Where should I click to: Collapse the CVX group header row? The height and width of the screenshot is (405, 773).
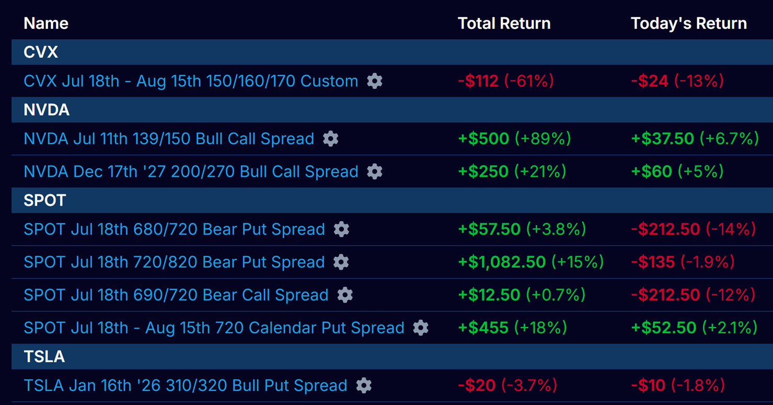[x=392, y=52]
